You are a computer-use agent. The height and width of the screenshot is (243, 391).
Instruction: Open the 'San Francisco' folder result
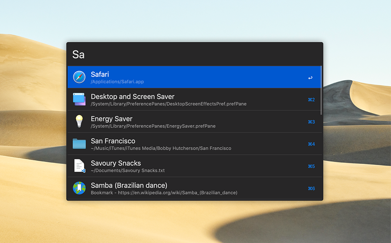click(x=195, y=144)
